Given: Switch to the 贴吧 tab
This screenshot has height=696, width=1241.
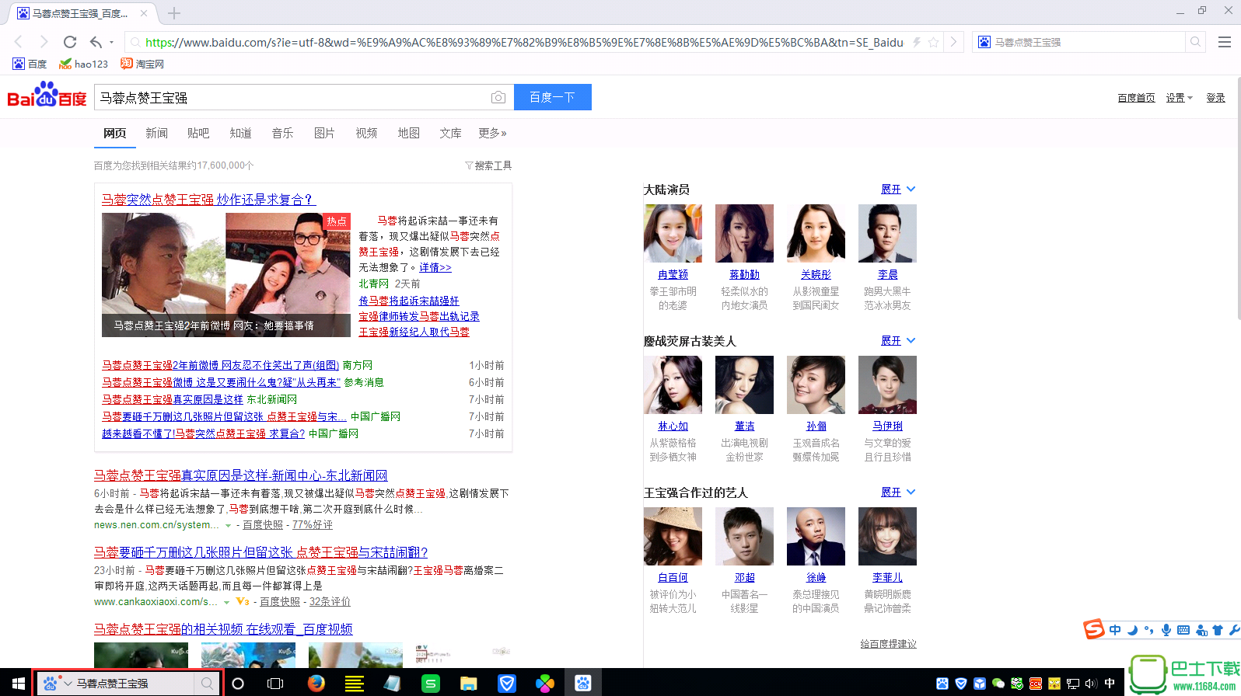Looking at the screenshot, I should point(198,134).
